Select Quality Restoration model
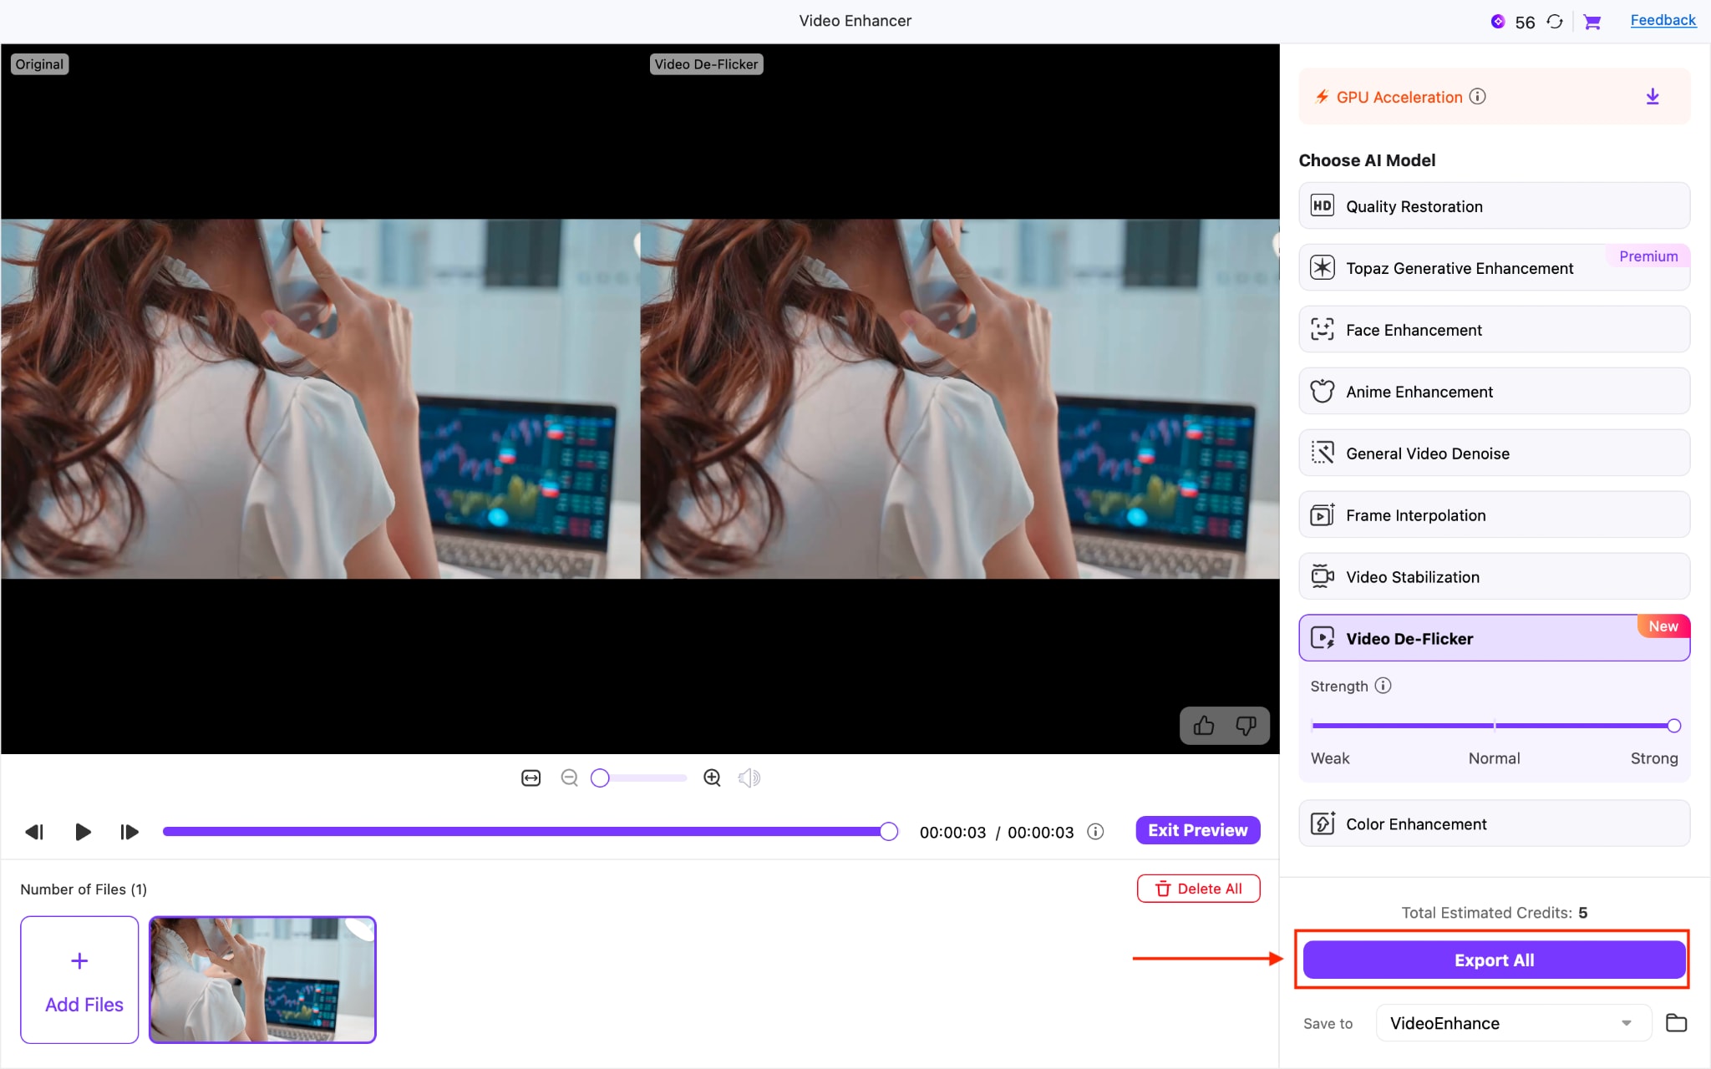The image size is (1711, 1069). (1494, 206)
